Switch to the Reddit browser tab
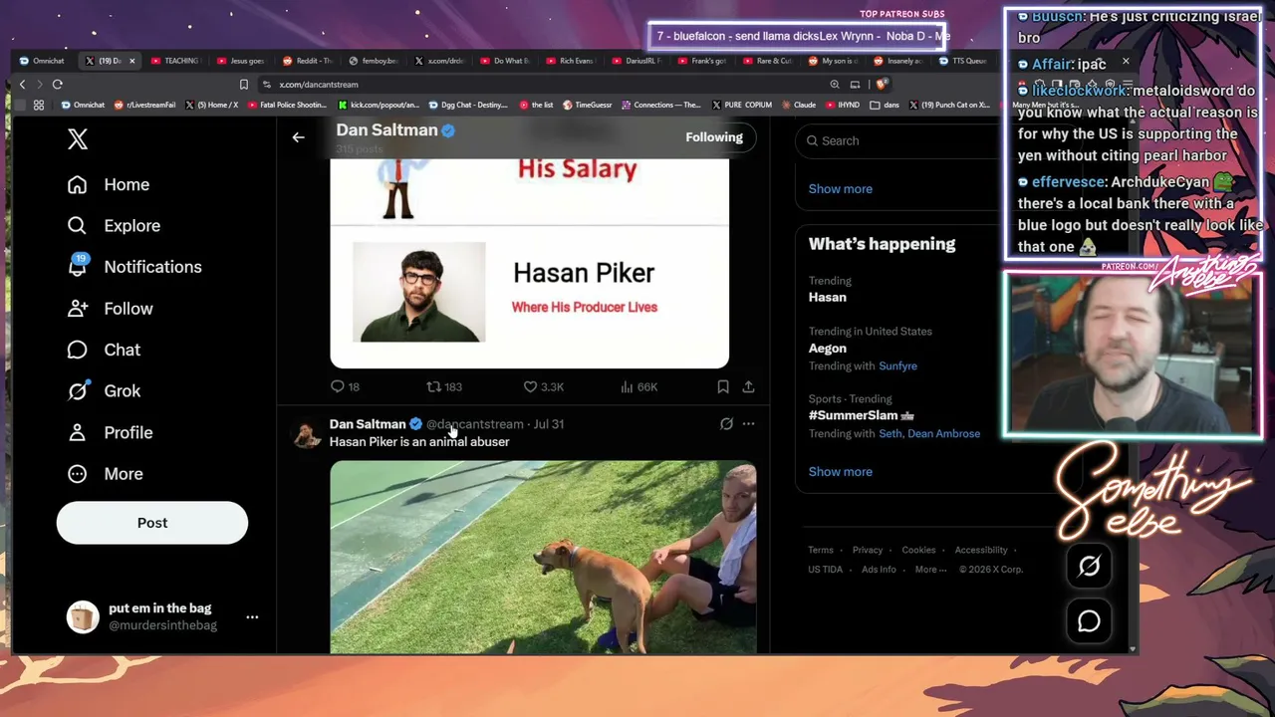The height and width of the screenshot is (717, 1275). (x=307, y=61)
